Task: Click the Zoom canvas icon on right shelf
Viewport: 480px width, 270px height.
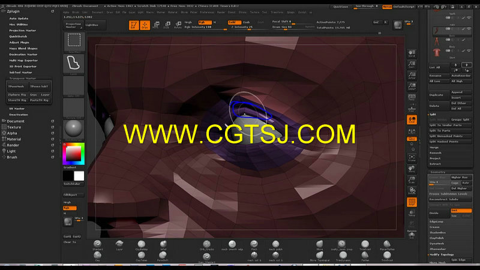Action: (x=412, y=64)
